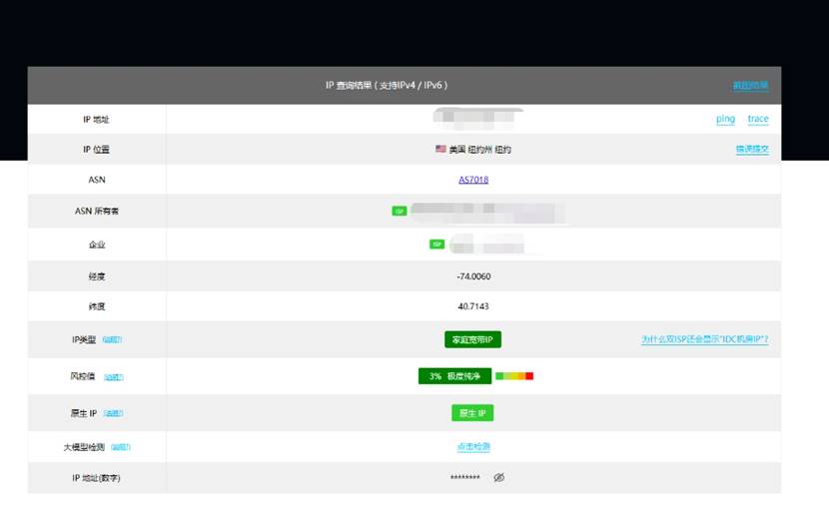
Task: Click the masked numeric IP asterisks
Action: 465,479
